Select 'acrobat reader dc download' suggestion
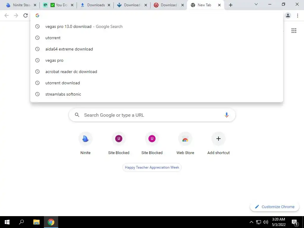The width and height of the screenshot is (304, 228). click(157, 72)
